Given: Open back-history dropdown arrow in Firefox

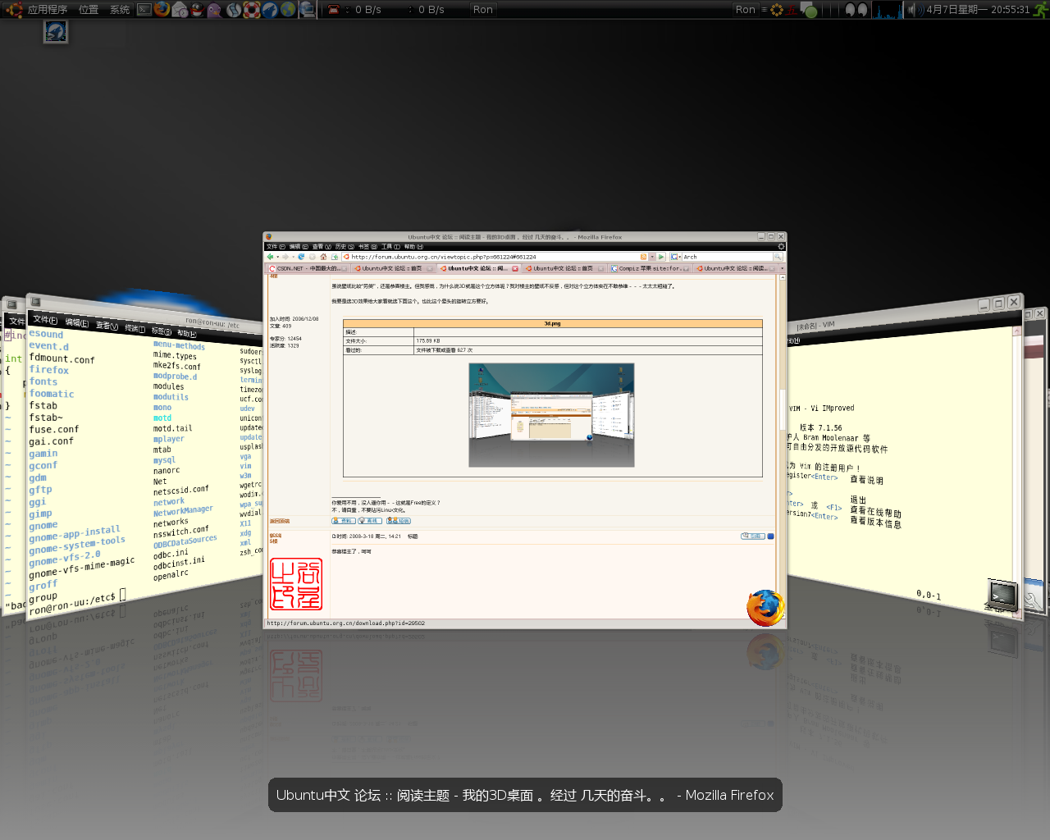Looking at the screenshot, I should pos(277,257).
